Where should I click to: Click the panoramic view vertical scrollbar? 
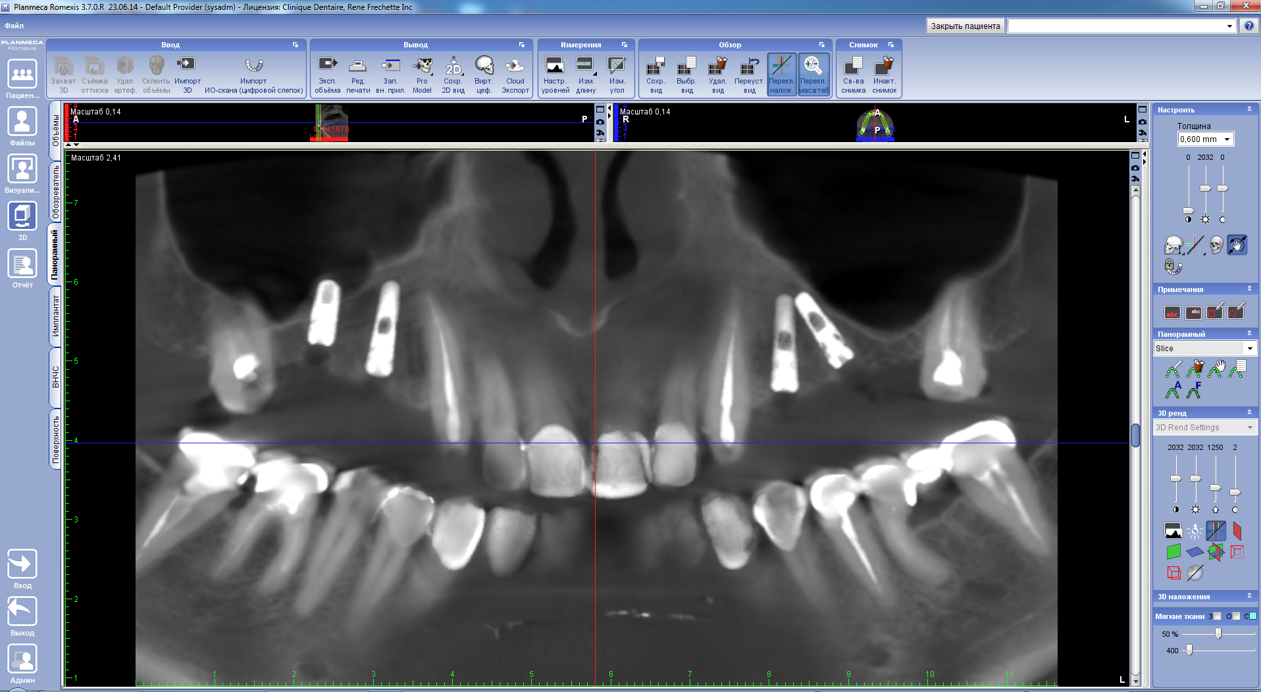click(1135, 435)
